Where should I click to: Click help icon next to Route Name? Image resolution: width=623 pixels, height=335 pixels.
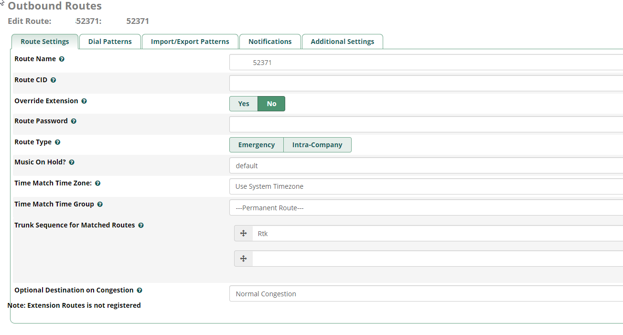click(x=62, y=59)
